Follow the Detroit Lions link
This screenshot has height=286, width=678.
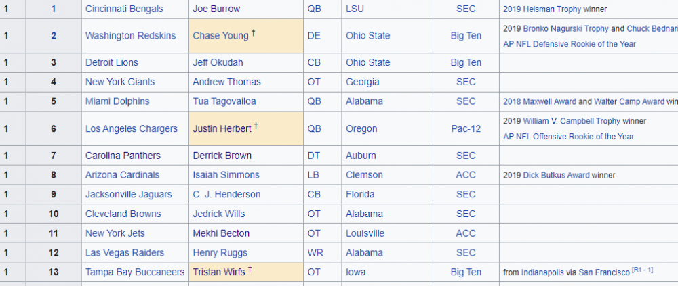tap(112, 62)
